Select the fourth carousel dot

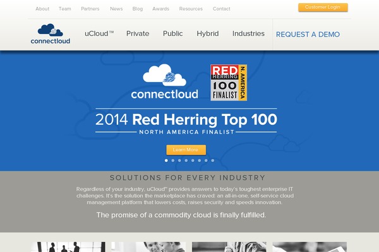[186, 161]
